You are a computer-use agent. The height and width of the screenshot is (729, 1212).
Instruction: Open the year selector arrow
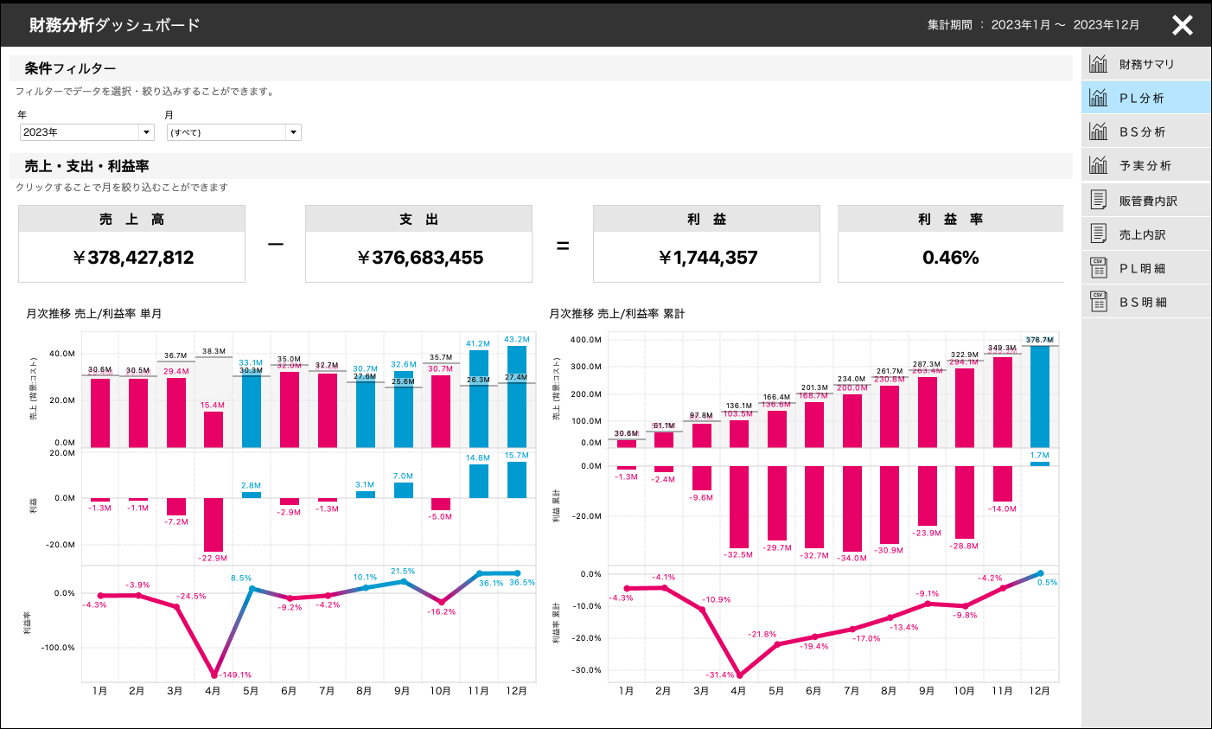click(147, 131)
